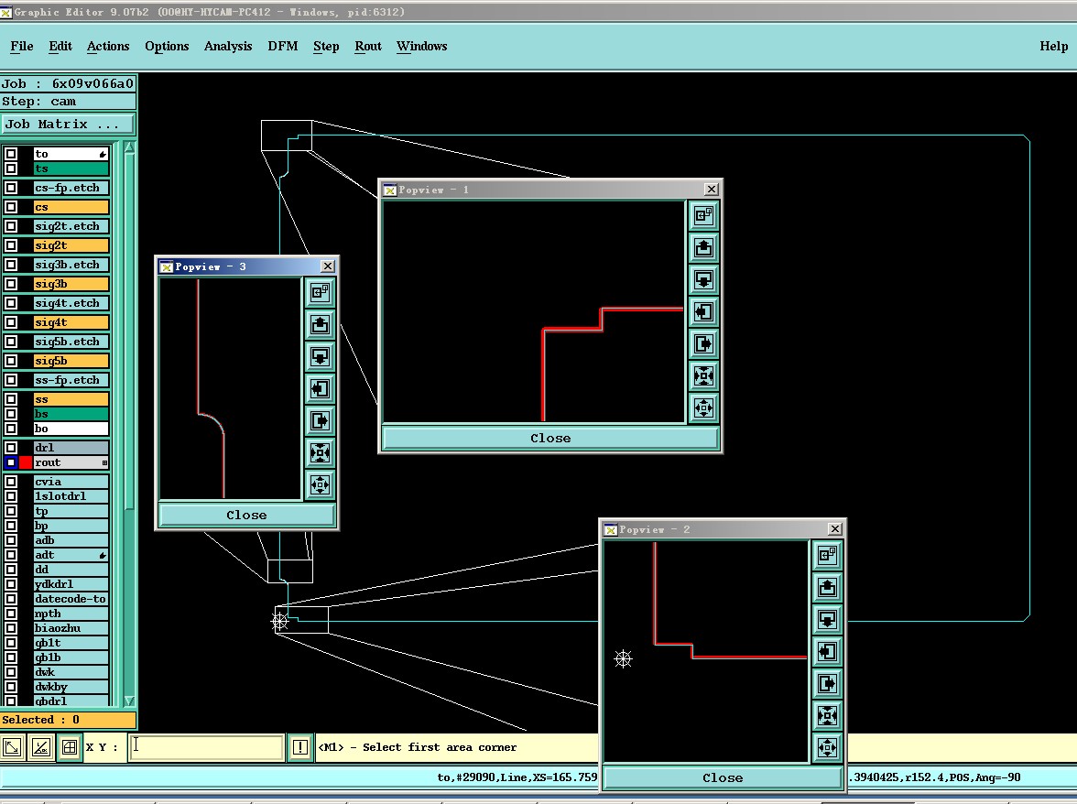This screenshot has width=1077, height=804.
Task: Select the 'cs-fp.etch' layer name
Action: (x=71, y=188)
